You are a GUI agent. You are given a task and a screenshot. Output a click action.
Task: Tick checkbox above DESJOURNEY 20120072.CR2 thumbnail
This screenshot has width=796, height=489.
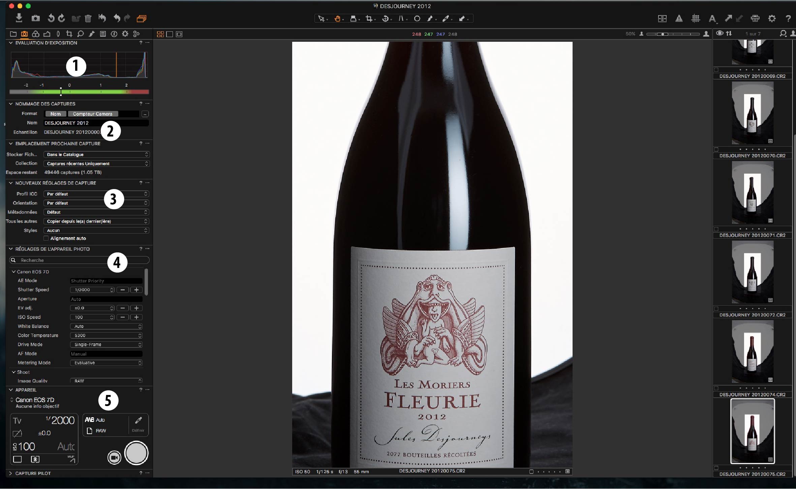coord(716,308)
